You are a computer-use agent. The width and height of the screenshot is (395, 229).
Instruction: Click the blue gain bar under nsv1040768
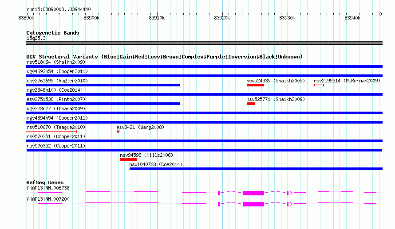[x=256, y=169]
